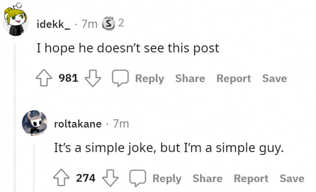
Task: Click the silver award badge icon
Action: [x=108, y=23]
